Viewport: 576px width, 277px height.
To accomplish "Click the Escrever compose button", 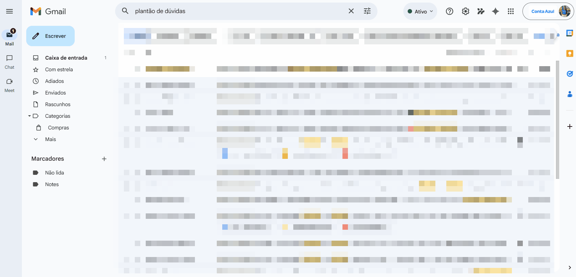I will tap(50, 36).
